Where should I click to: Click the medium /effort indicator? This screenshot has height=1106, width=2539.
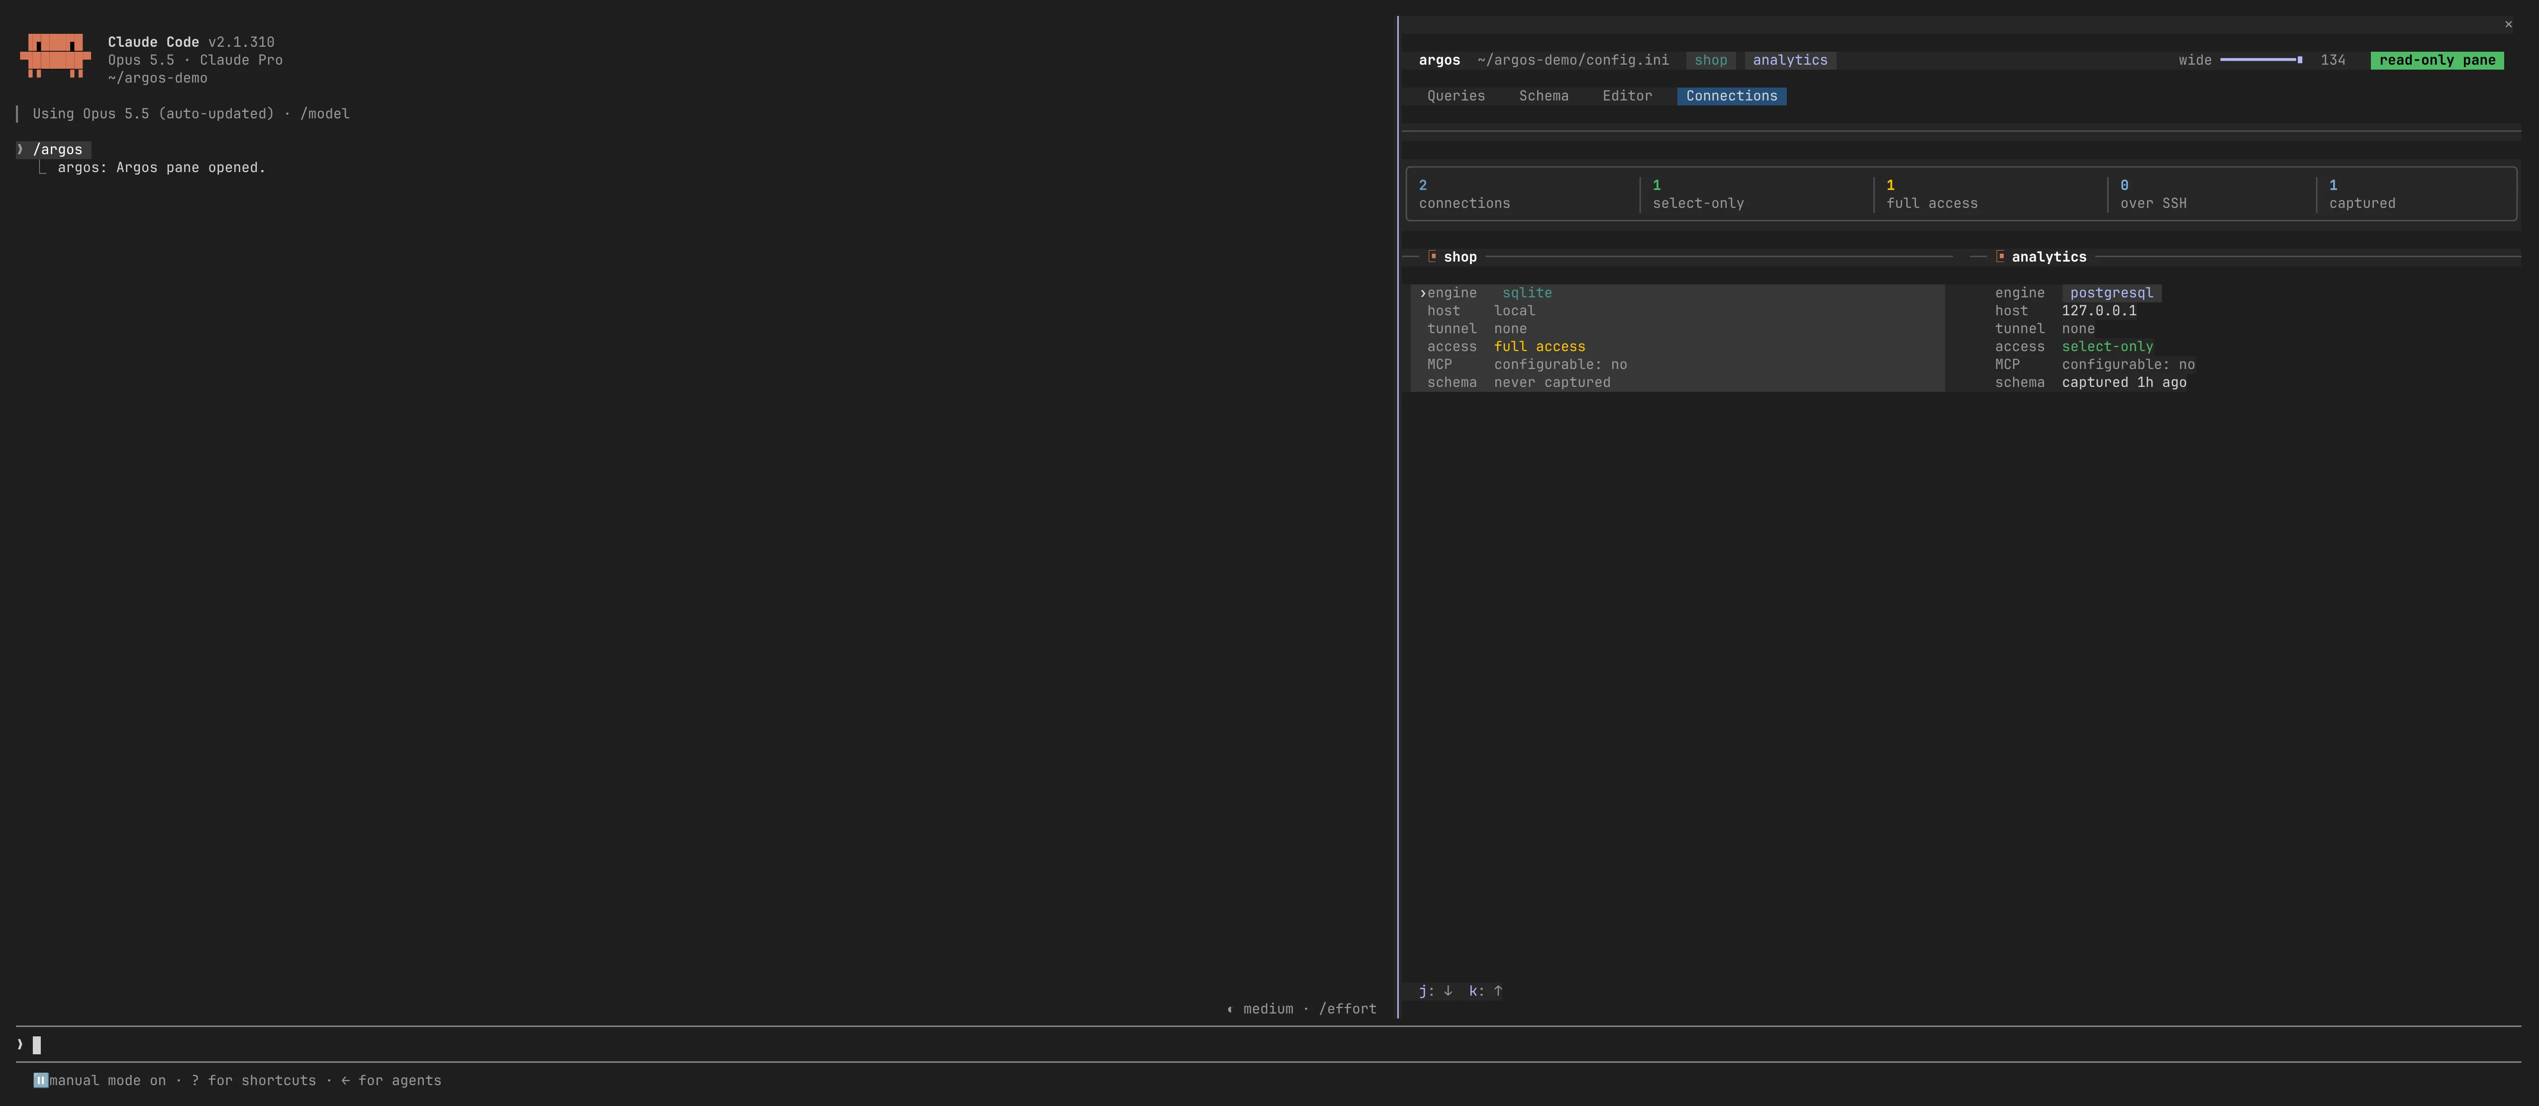(x=1301, y=1010)
